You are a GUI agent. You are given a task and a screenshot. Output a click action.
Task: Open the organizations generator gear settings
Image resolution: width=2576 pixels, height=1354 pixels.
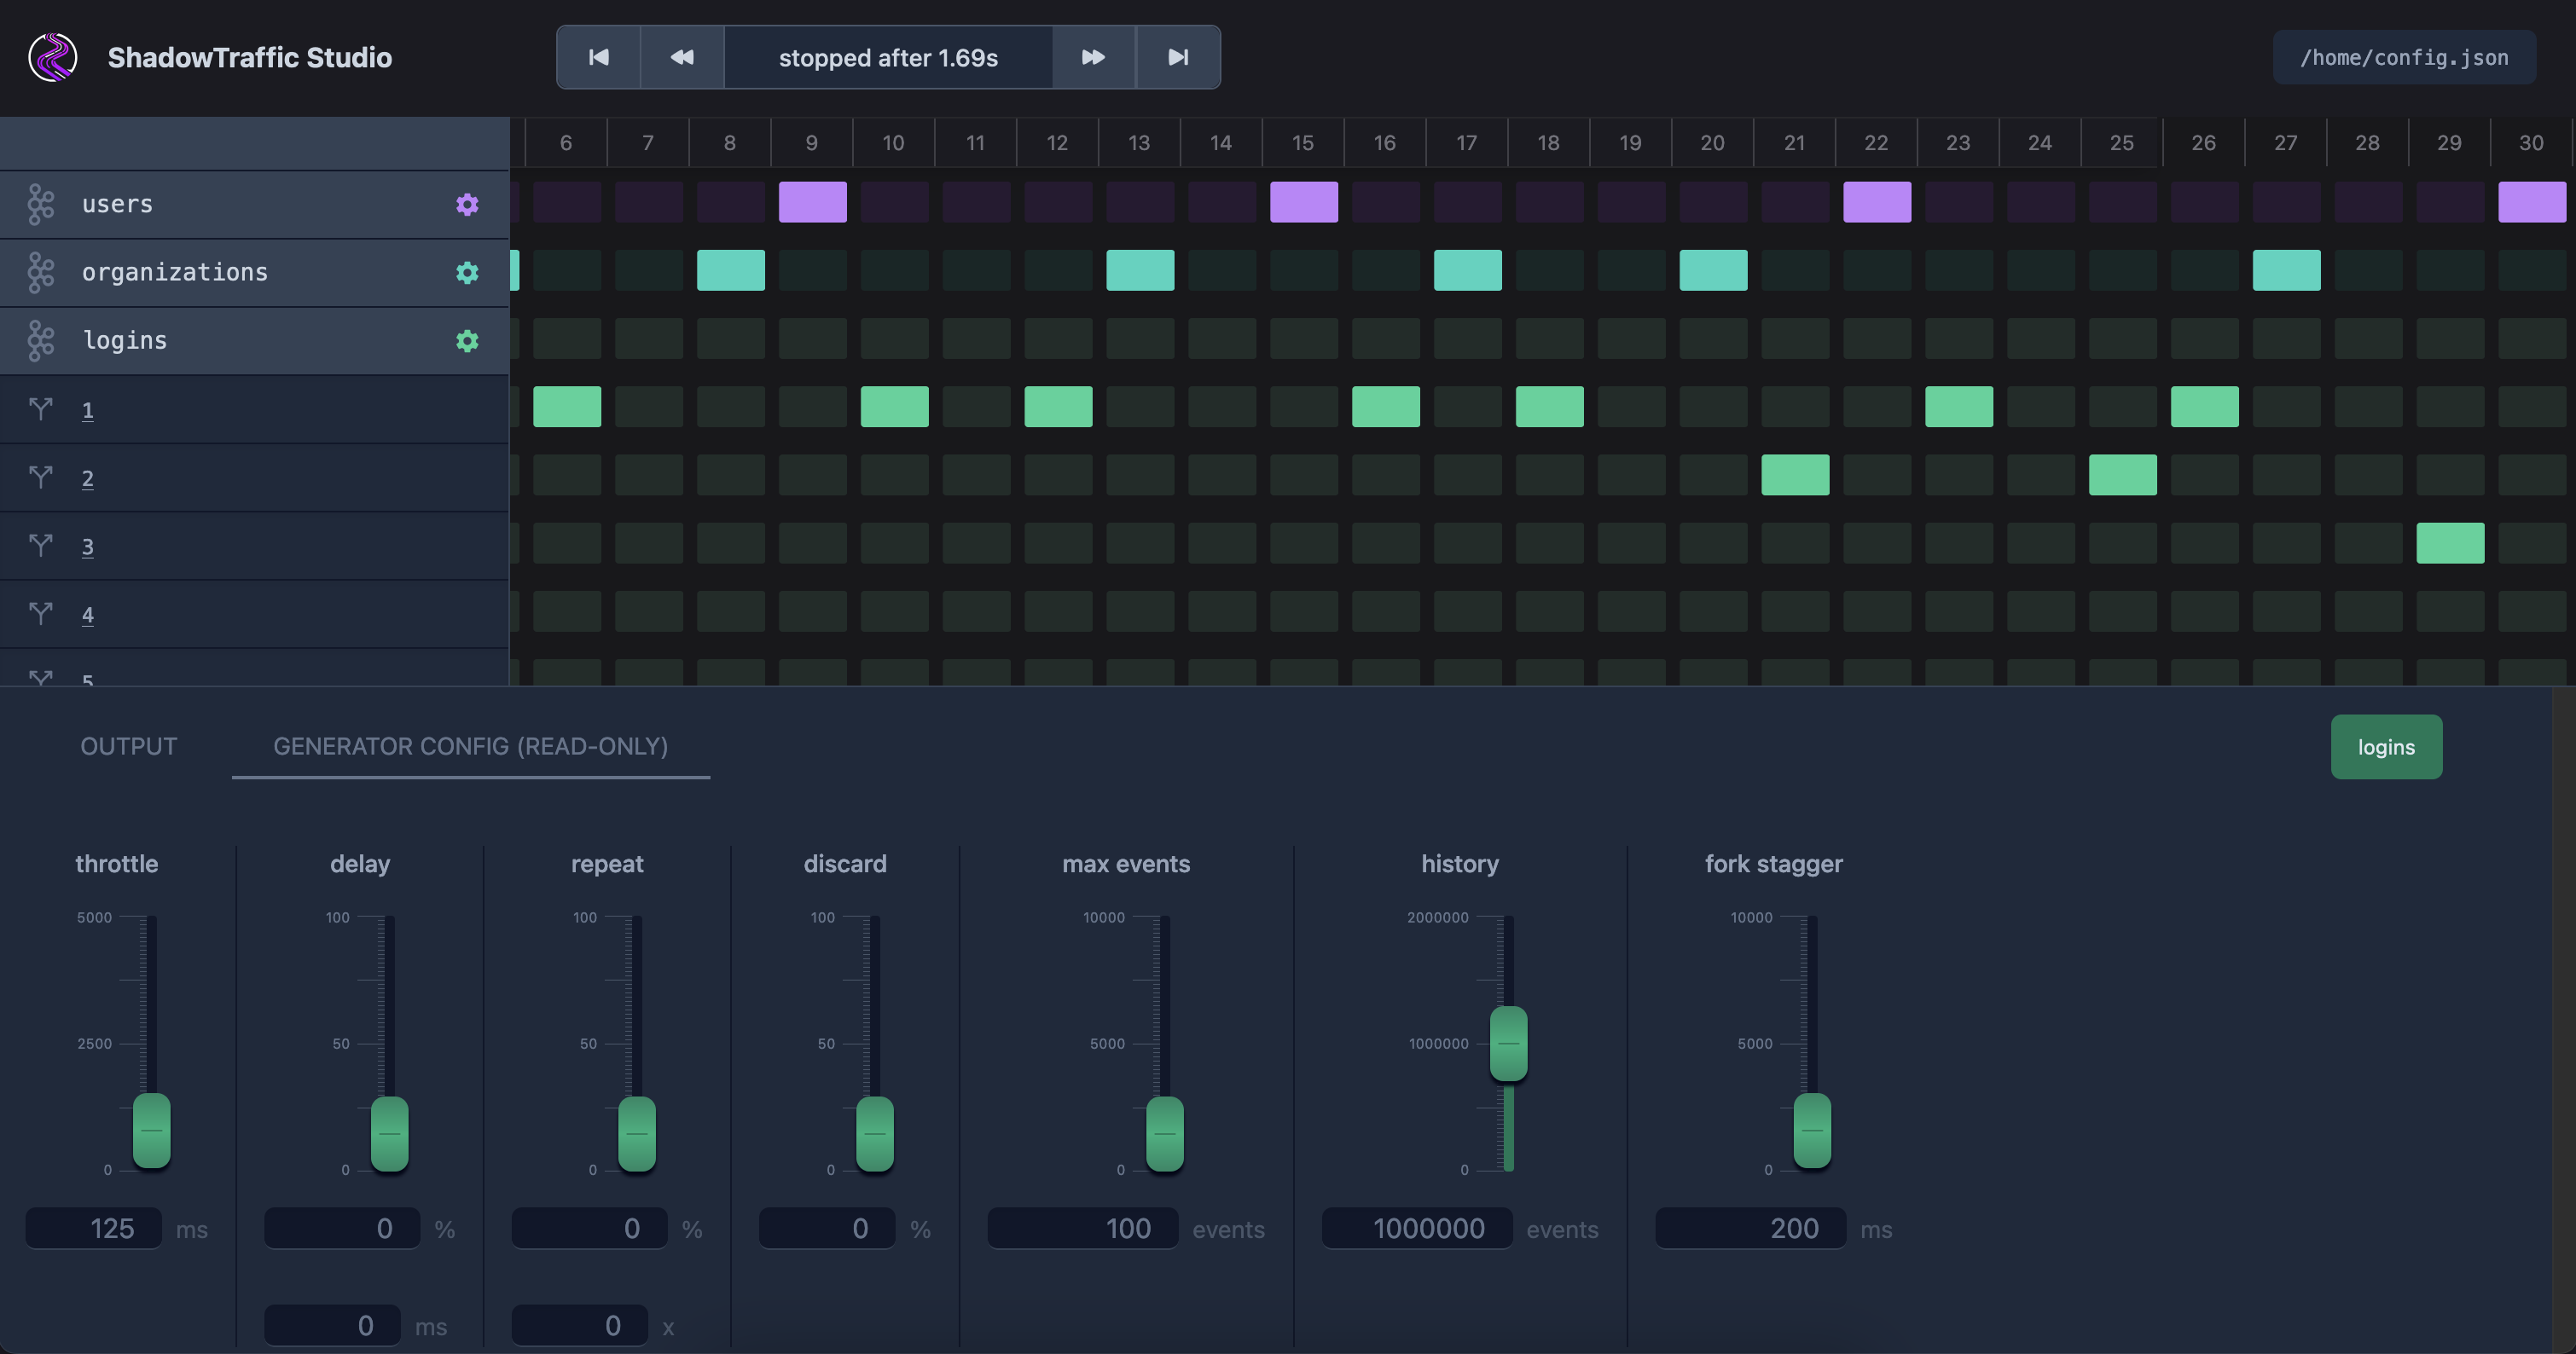467,273
